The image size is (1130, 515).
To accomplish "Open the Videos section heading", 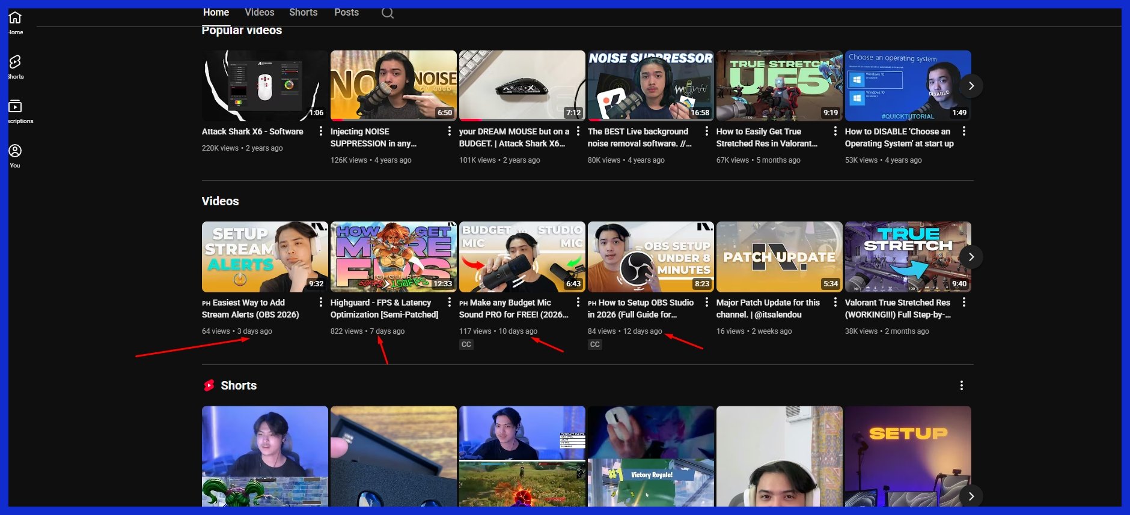I will (220, 201).
